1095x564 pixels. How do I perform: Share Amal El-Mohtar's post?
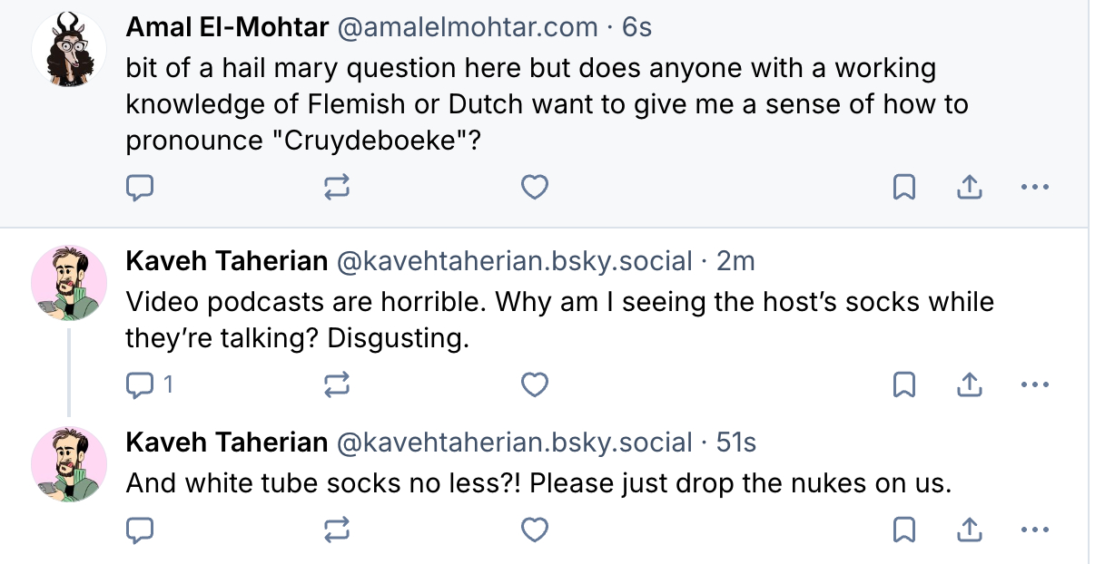coord(969,188)
